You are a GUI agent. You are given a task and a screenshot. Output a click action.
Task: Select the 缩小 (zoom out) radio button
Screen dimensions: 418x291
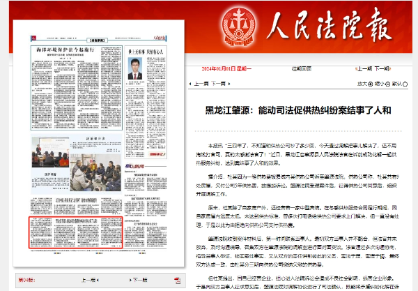387,83
